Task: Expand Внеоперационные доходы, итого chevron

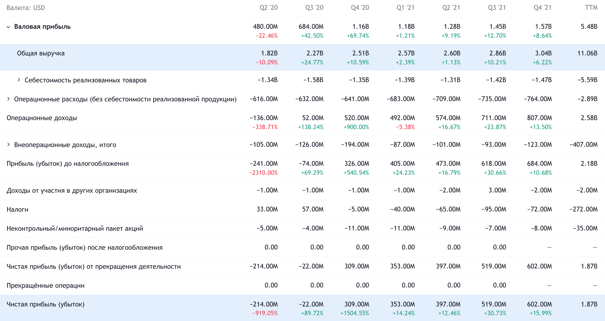Action: pos(8,145)
